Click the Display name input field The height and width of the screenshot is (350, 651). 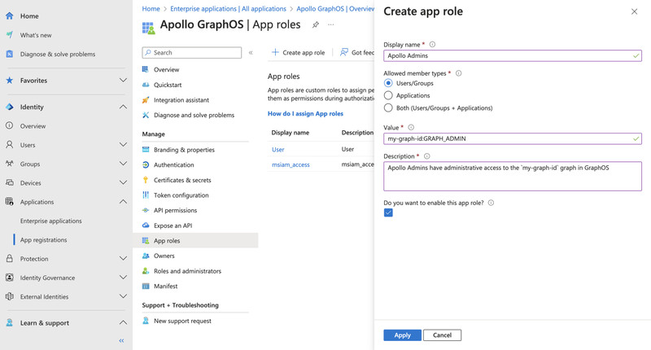pos(513,55)
